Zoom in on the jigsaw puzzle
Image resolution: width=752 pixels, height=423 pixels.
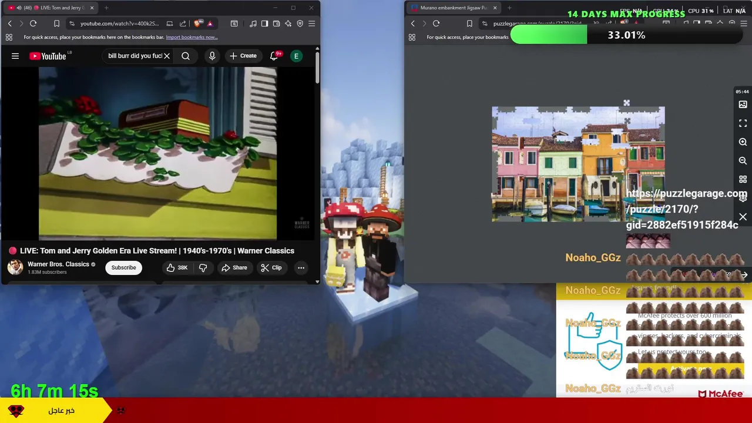743,142
